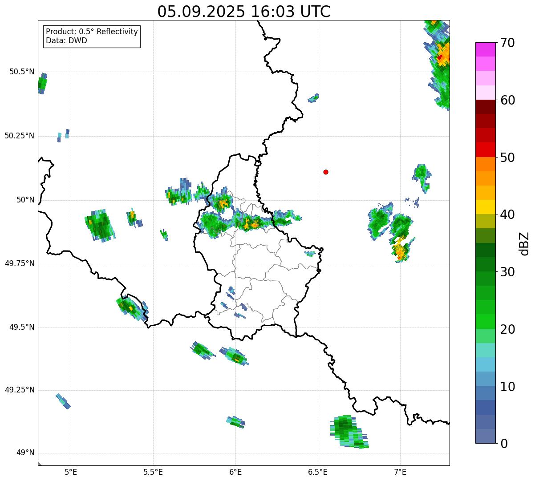535x481 pixels.
Task: Click the cyan colorbar swatch near 15 dBZ
Action: click(486, 364)
